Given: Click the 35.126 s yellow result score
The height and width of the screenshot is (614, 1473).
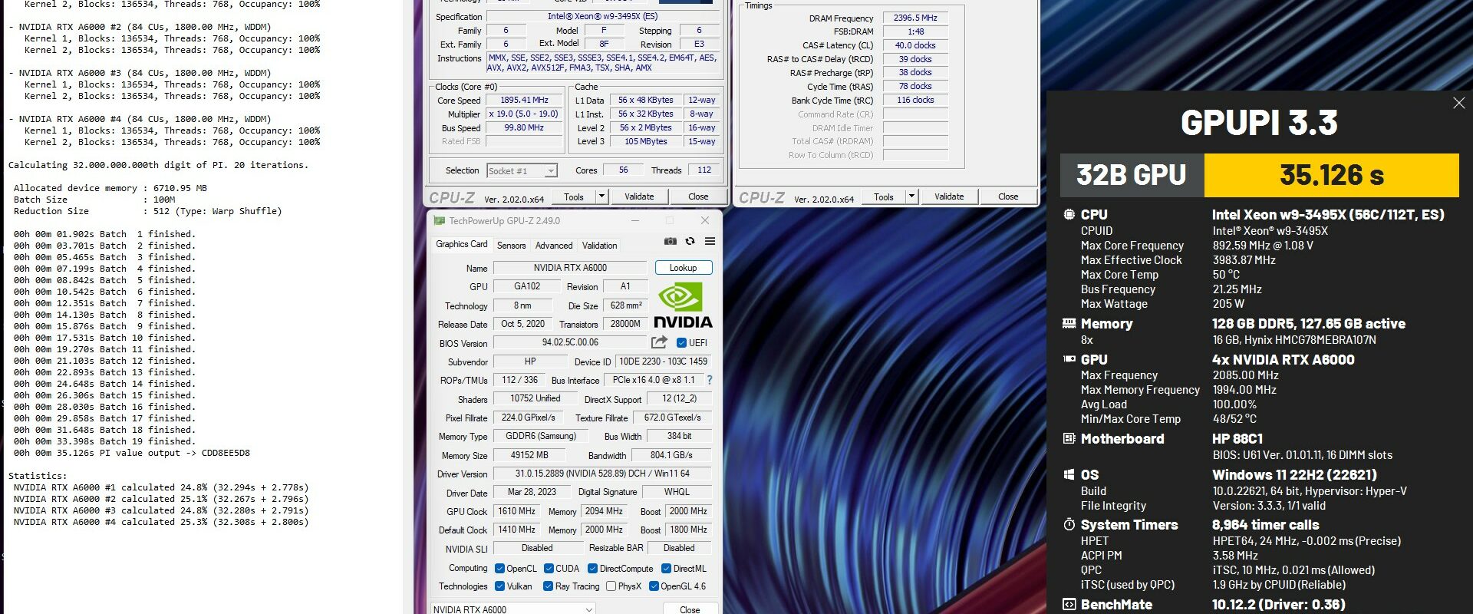Looking at the screenshot, I should (x=1331, y=175).
